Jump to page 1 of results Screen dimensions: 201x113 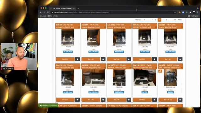pyautogui.click(x=144, y=20)
